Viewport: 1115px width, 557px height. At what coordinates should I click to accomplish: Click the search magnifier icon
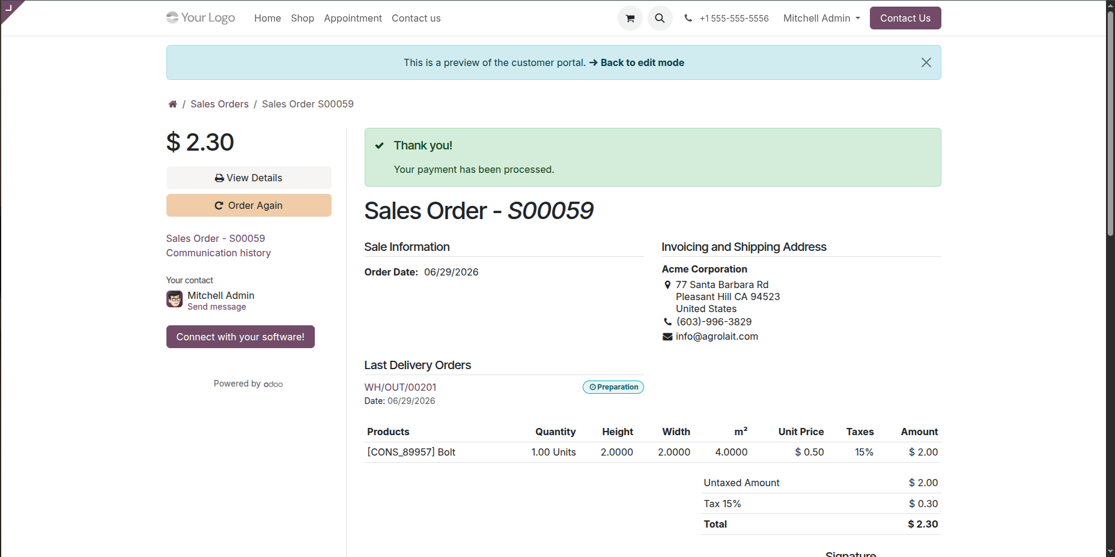[660, 18]
